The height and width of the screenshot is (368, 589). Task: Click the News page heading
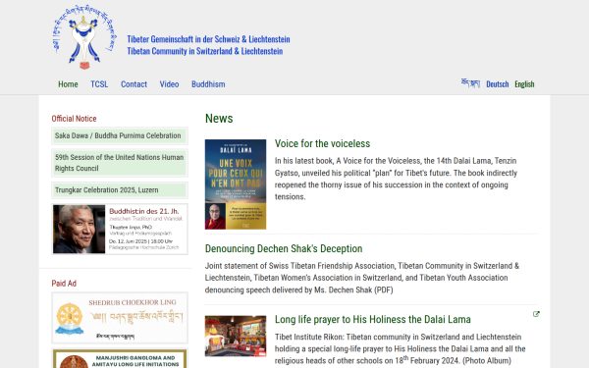[x=219, y=119]
